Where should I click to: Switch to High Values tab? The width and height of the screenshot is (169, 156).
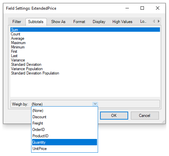[x=122, y=22]
